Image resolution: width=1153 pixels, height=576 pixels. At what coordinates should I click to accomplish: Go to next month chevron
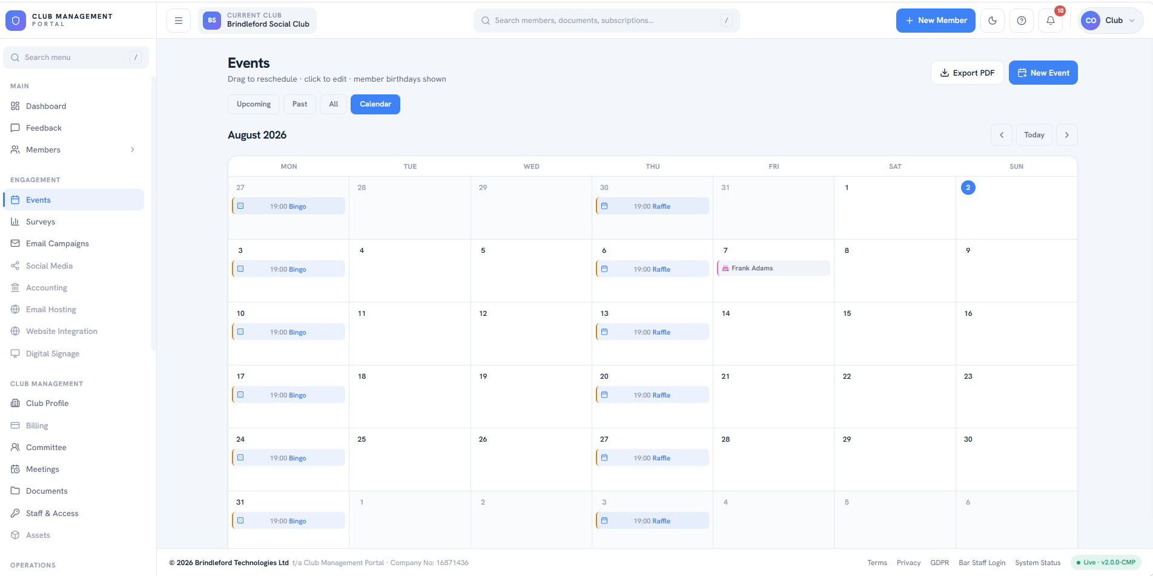tap(1067, 135)
